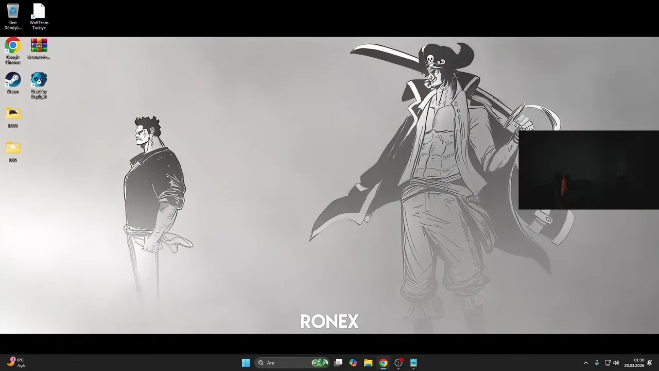659x371 pixels.
Task: Open volume control from tray
Action: click(616, 363)
